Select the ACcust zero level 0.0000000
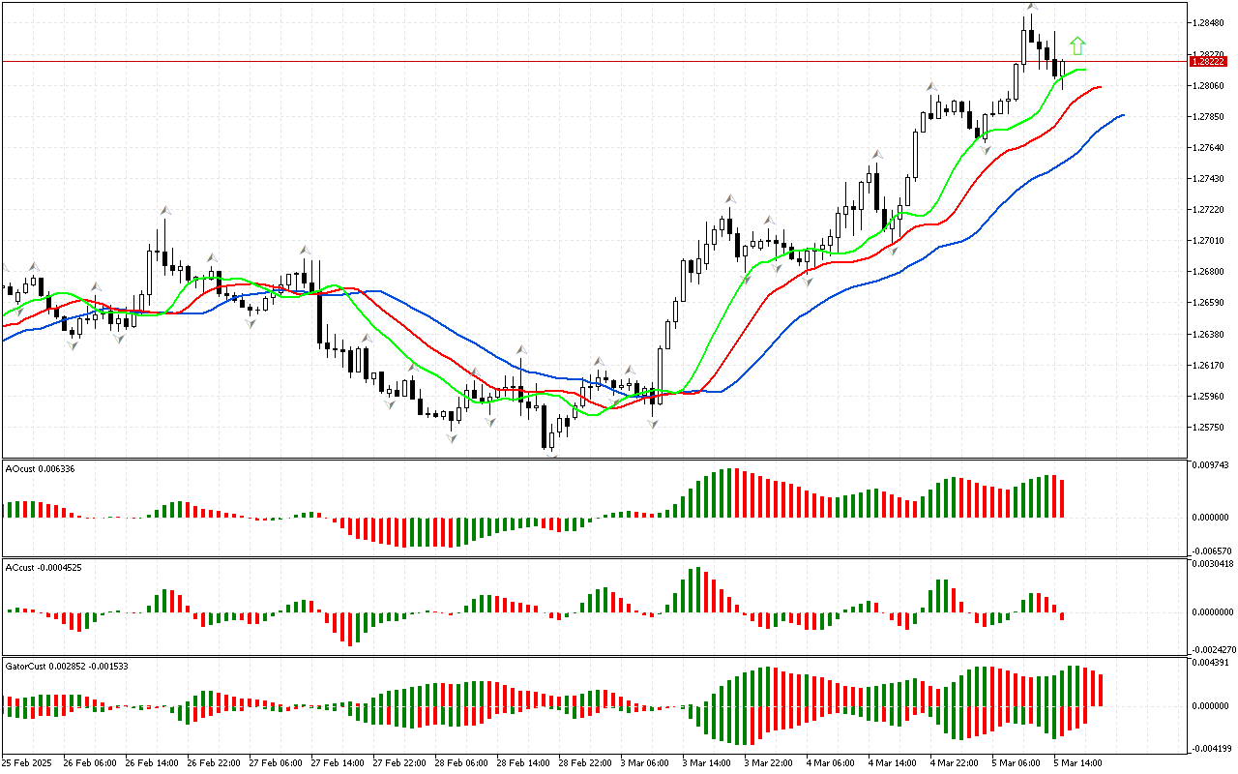Viewport: 1238px width, 774px height. click(1212, 611)
